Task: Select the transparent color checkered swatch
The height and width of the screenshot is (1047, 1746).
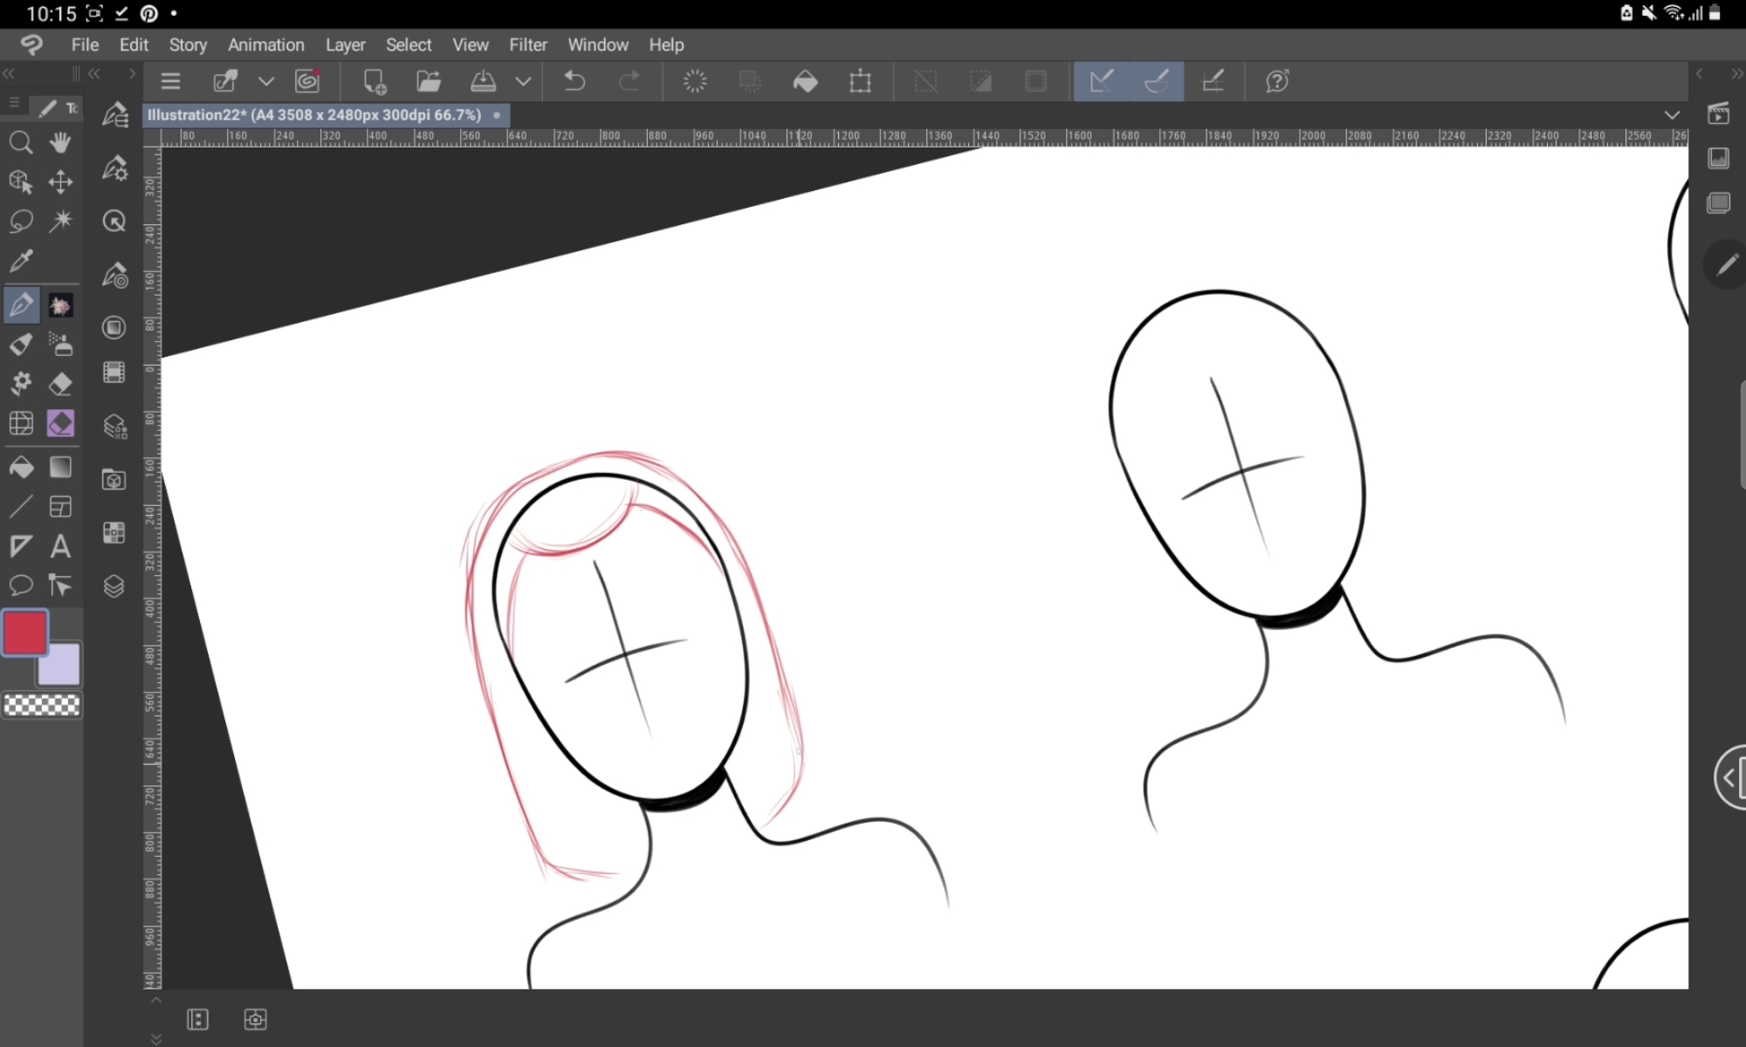Action: point(42,704)
